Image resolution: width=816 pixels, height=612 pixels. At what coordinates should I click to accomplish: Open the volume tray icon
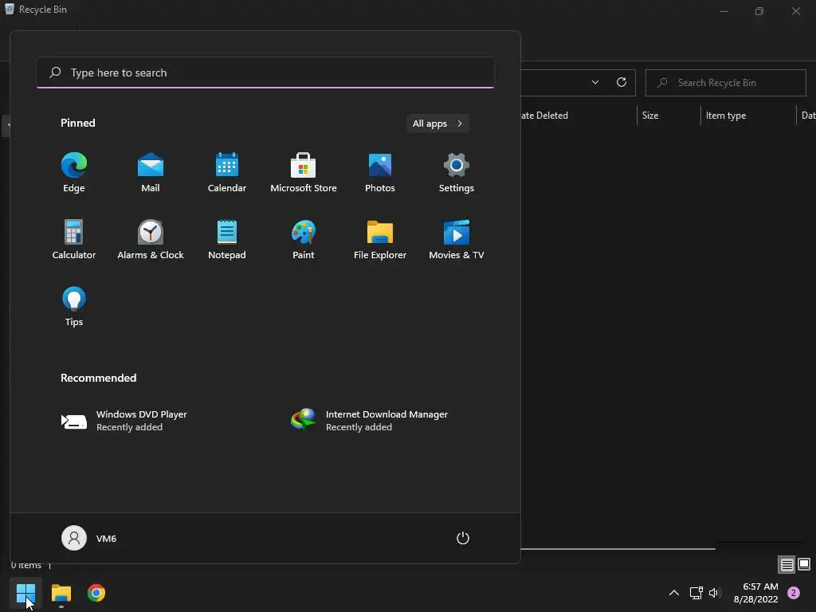coord(714,593)
